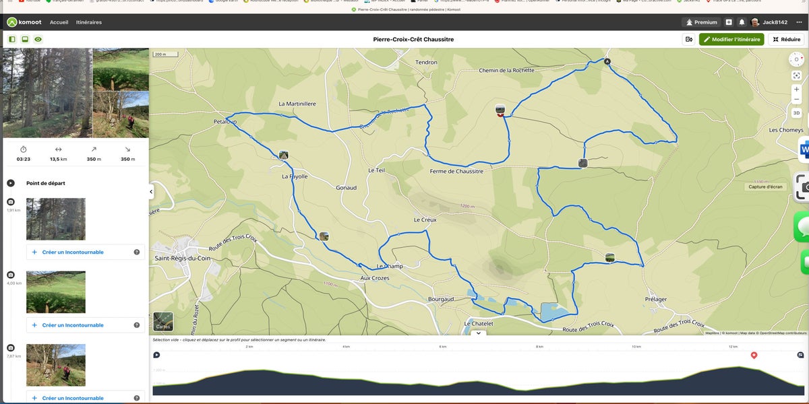Click the elevation profile graph area
The image size is (809, 404).
point(479,380)
